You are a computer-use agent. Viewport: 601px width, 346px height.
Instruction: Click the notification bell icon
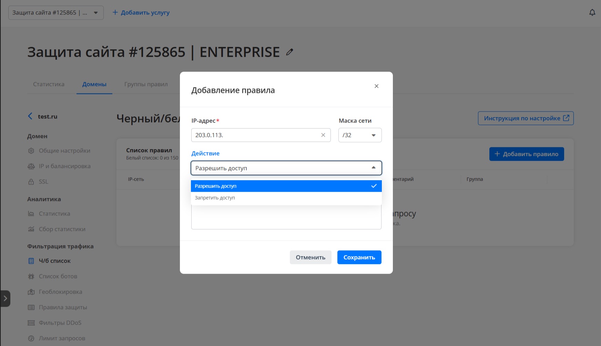[x=592, y=13]
